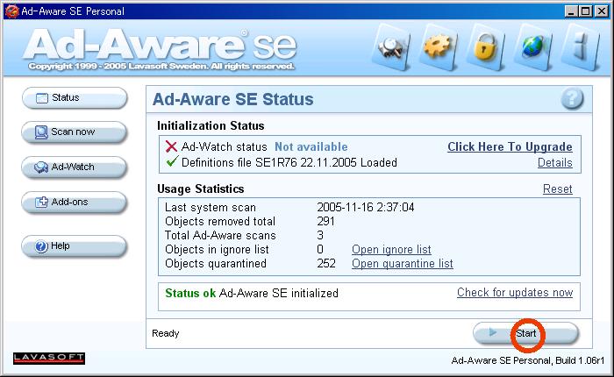
Task: Click the green check mark by Definitions file
Action: tap(172, 161)
